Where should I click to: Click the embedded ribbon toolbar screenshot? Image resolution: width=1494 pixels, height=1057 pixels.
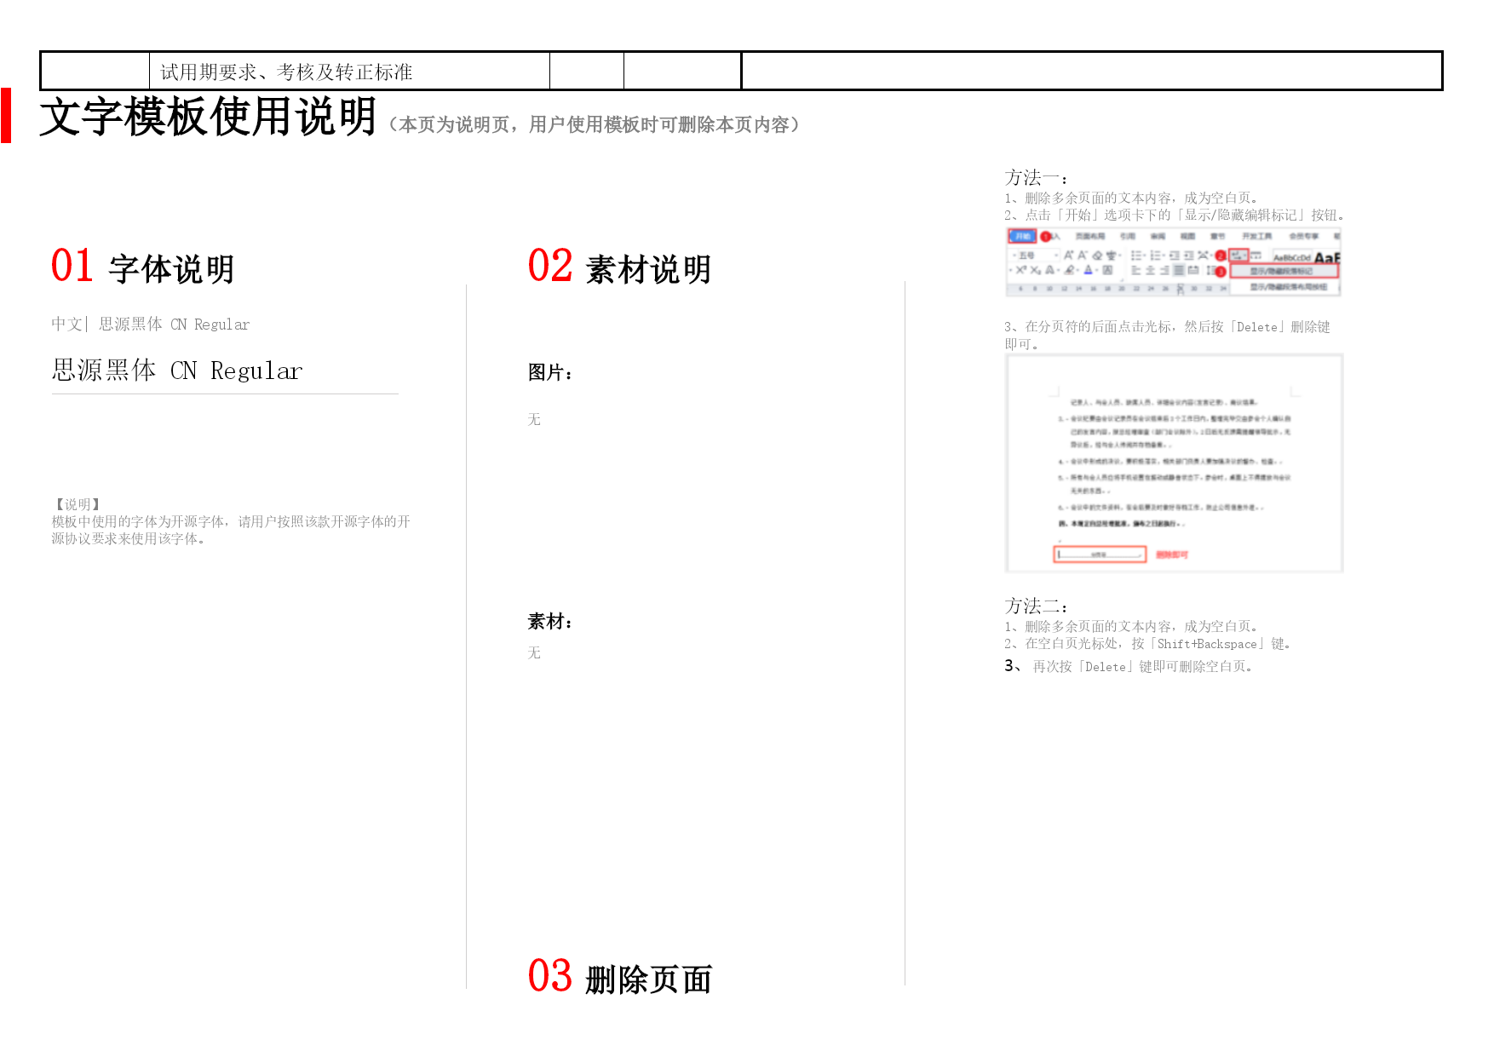[x=1174, y=261]
